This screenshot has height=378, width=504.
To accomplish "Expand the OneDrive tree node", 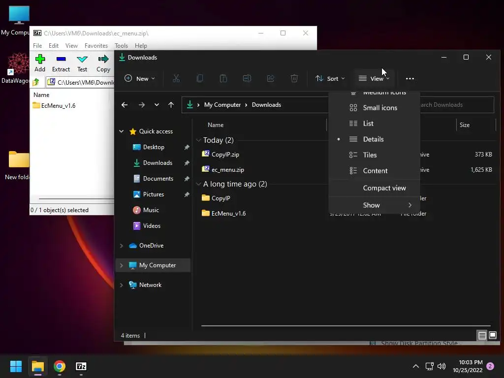I will [x=122, y=246].
